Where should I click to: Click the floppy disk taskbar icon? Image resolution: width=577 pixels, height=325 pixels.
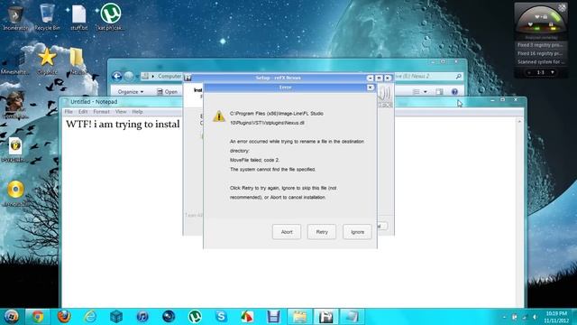pos(273,317)
